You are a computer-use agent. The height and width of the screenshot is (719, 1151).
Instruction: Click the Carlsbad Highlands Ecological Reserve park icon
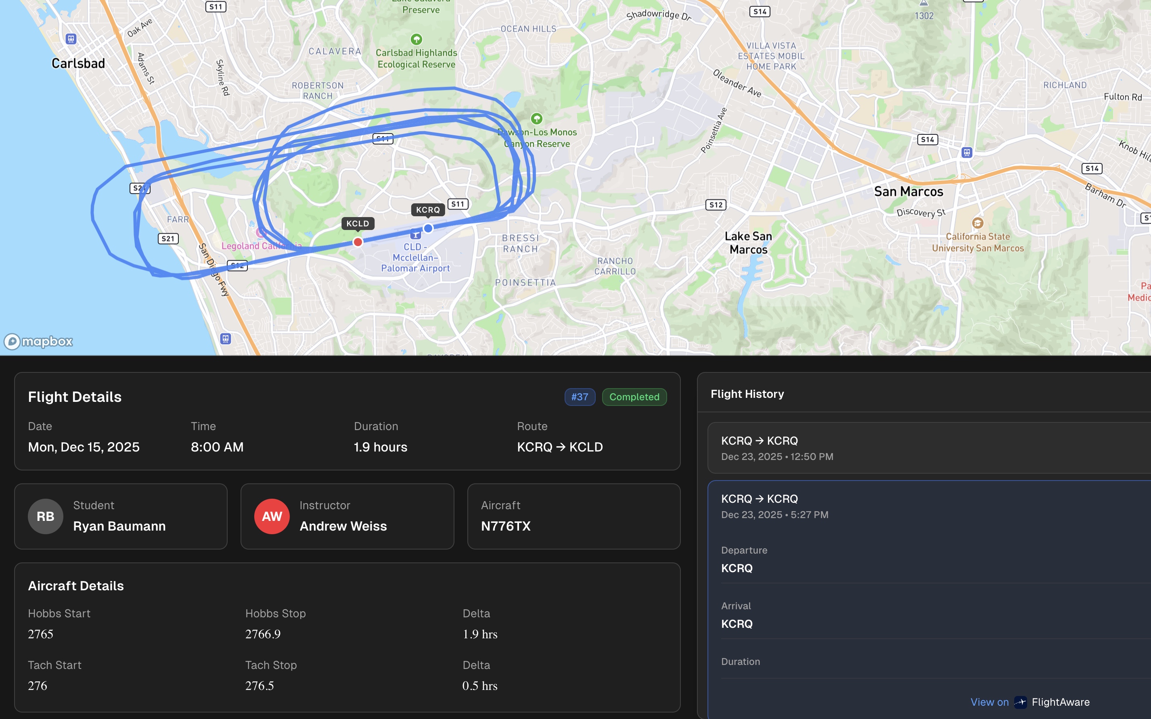tap(416, 39)
